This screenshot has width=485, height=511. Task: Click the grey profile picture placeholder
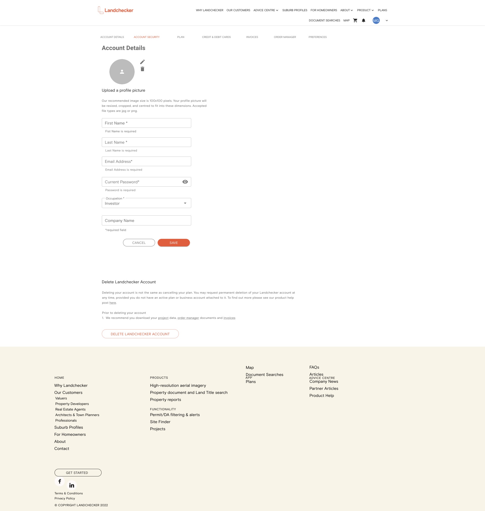tap(122, 71)
